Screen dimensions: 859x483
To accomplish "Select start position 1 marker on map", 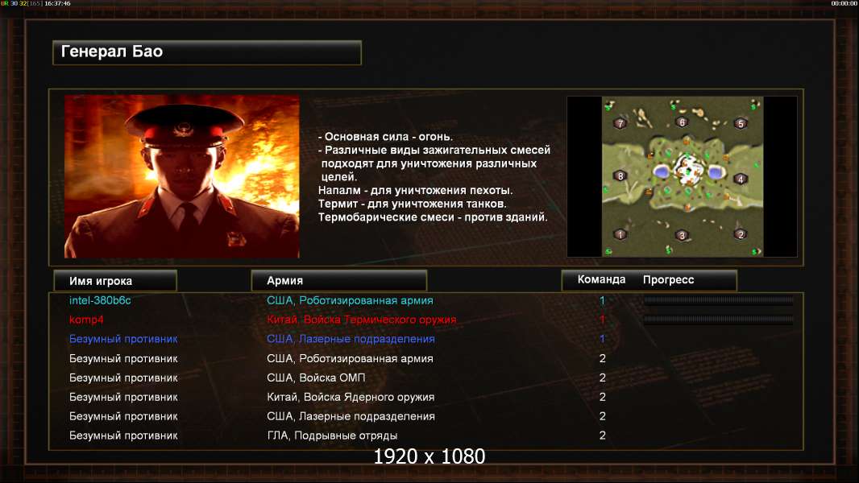I will 620,234.
